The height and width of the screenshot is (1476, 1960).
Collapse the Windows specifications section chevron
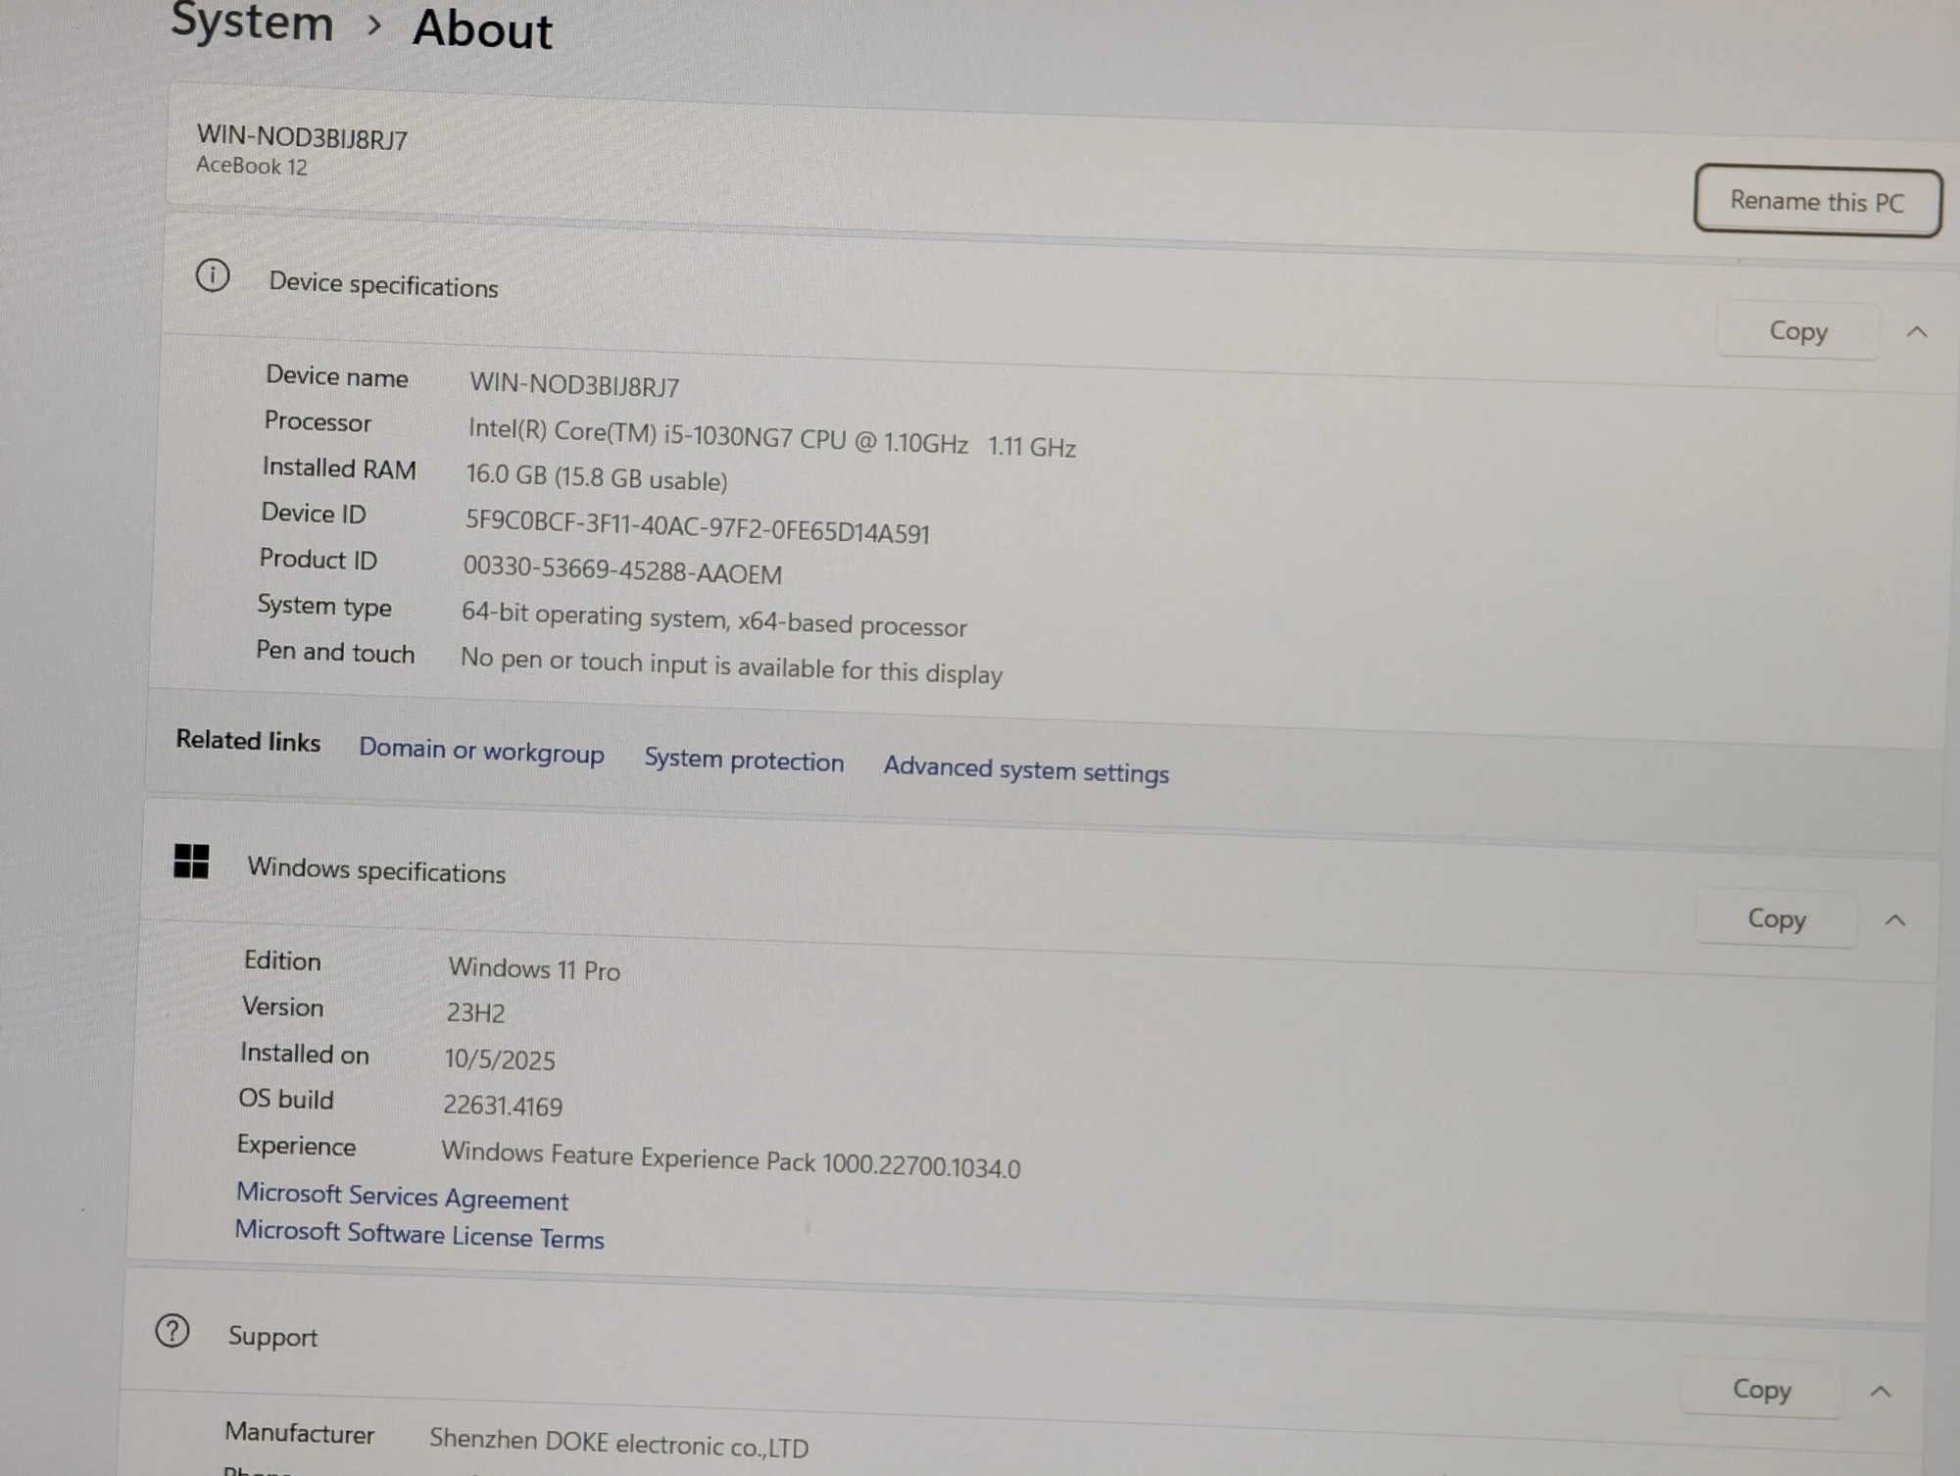pos(1895,920)
